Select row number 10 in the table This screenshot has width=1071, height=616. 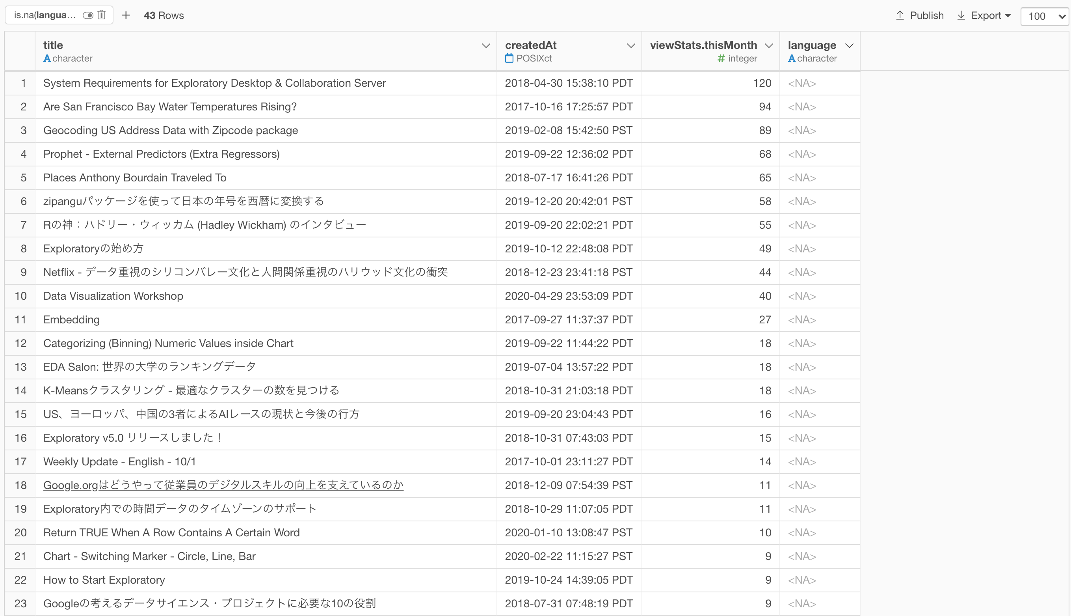pyautogui.click(x=20, y=296)
